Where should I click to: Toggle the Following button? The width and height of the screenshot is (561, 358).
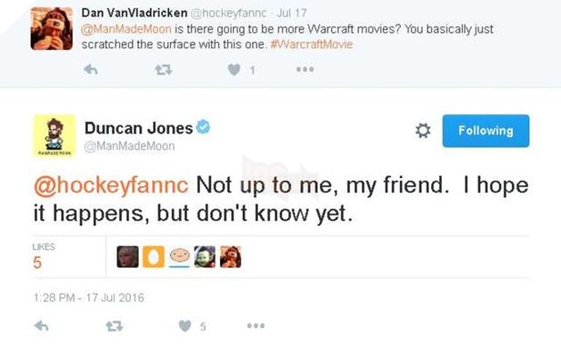(x=485, y=131)
